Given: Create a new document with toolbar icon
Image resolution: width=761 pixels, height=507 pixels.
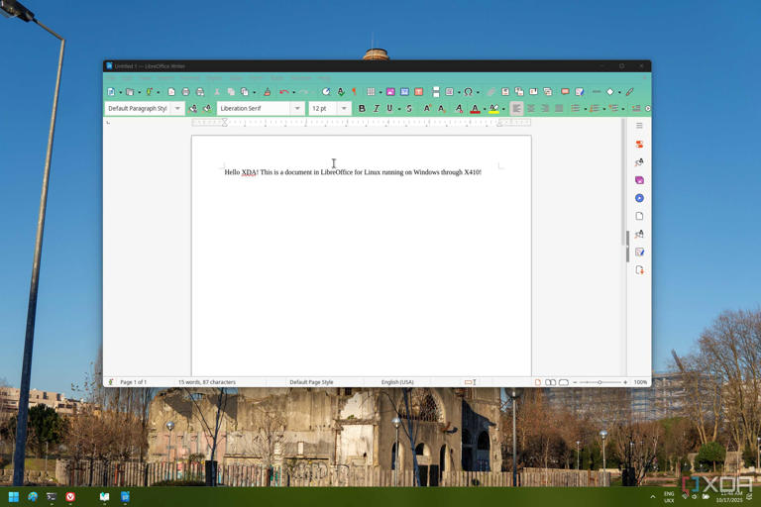Looking at the screenshot, I should (x=111, y=92).
